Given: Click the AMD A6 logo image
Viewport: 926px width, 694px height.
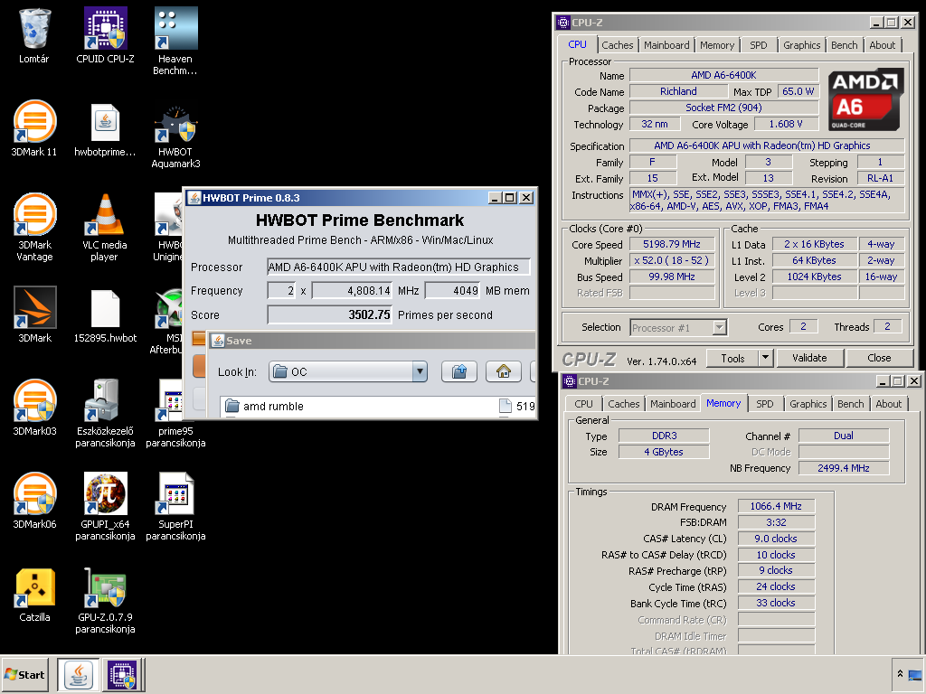Looking at the screenshot, I should (x=865, y=99).
